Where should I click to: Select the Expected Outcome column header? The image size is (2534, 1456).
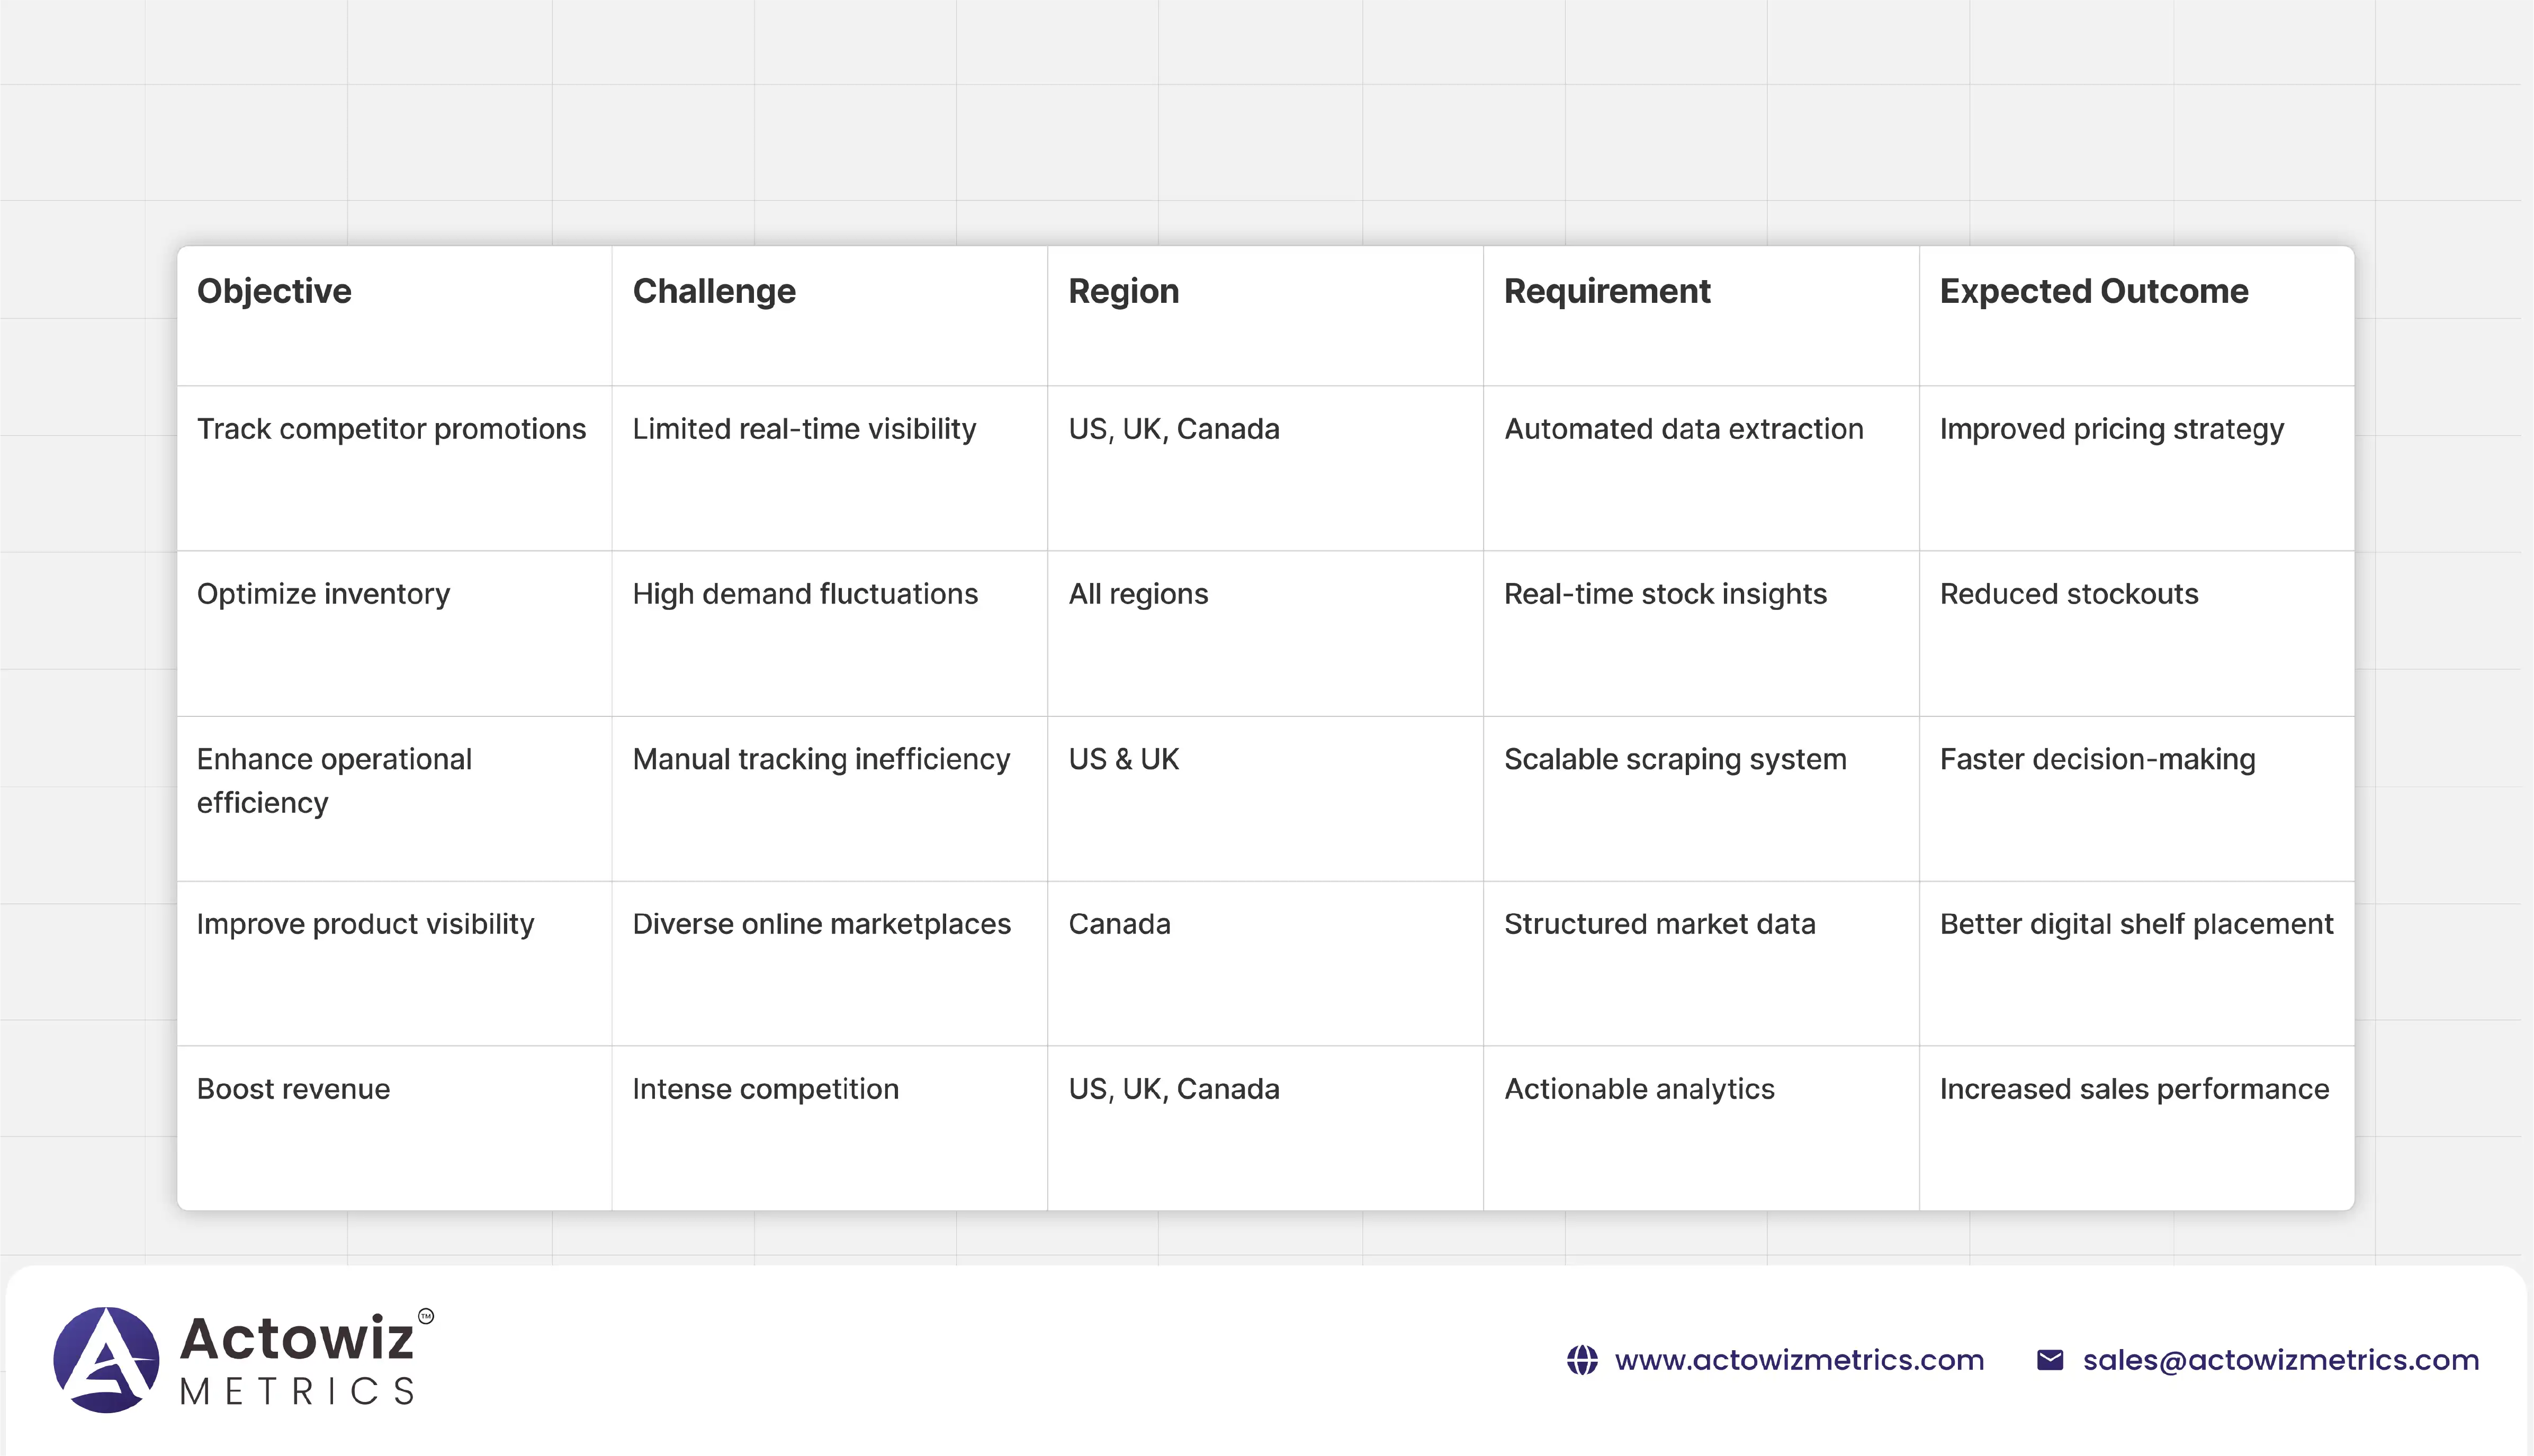pos(2093,291)
